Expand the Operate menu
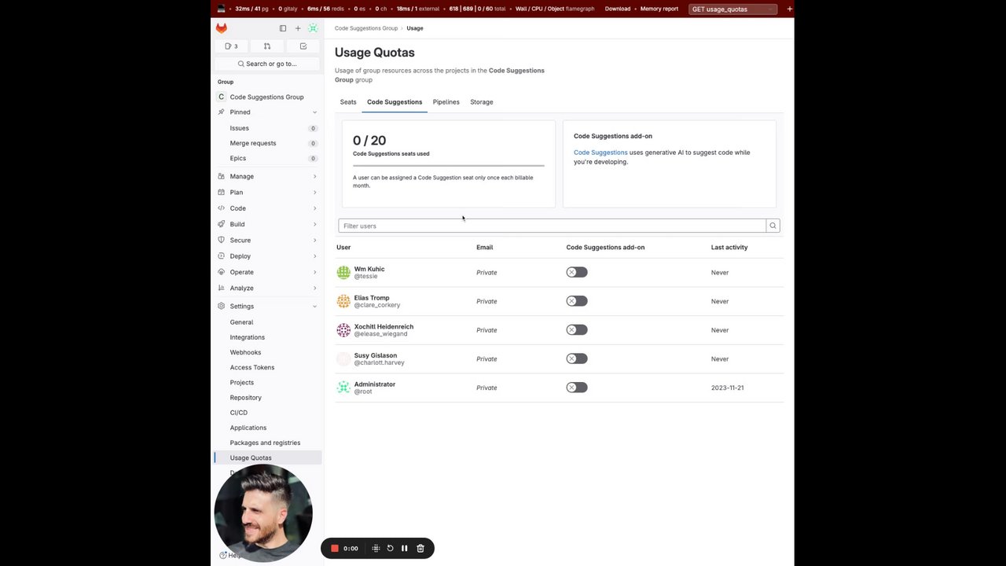1006x566 pixels. 267,272
